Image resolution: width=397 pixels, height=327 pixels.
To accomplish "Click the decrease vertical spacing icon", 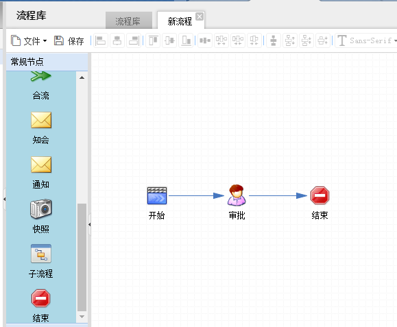I will pos(306,40).
